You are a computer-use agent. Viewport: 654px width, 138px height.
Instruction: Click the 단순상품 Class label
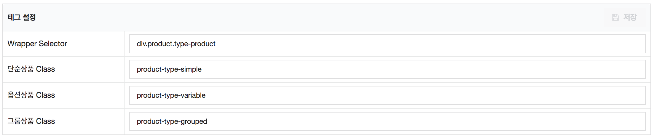pos(31,69)
